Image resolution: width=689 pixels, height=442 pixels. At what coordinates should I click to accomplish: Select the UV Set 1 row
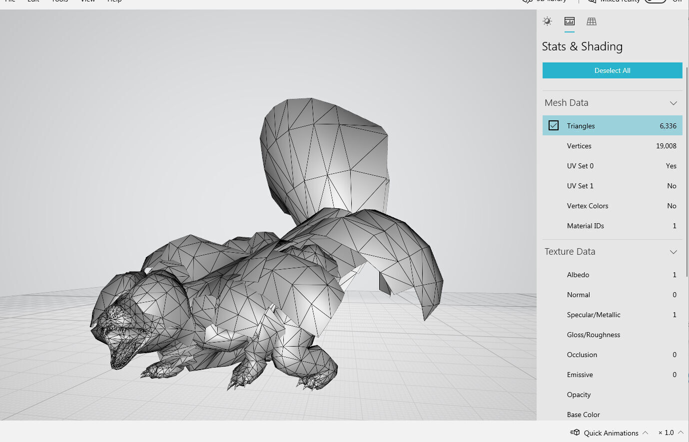point(613,186)
